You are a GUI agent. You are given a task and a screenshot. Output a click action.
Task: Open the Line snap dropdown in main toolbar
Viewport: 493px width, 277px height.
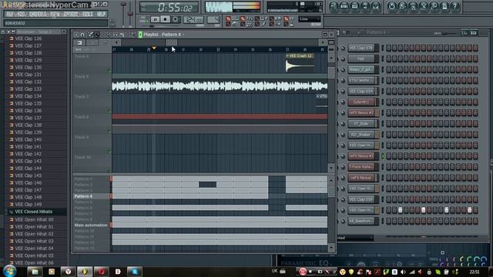(310, 19)
